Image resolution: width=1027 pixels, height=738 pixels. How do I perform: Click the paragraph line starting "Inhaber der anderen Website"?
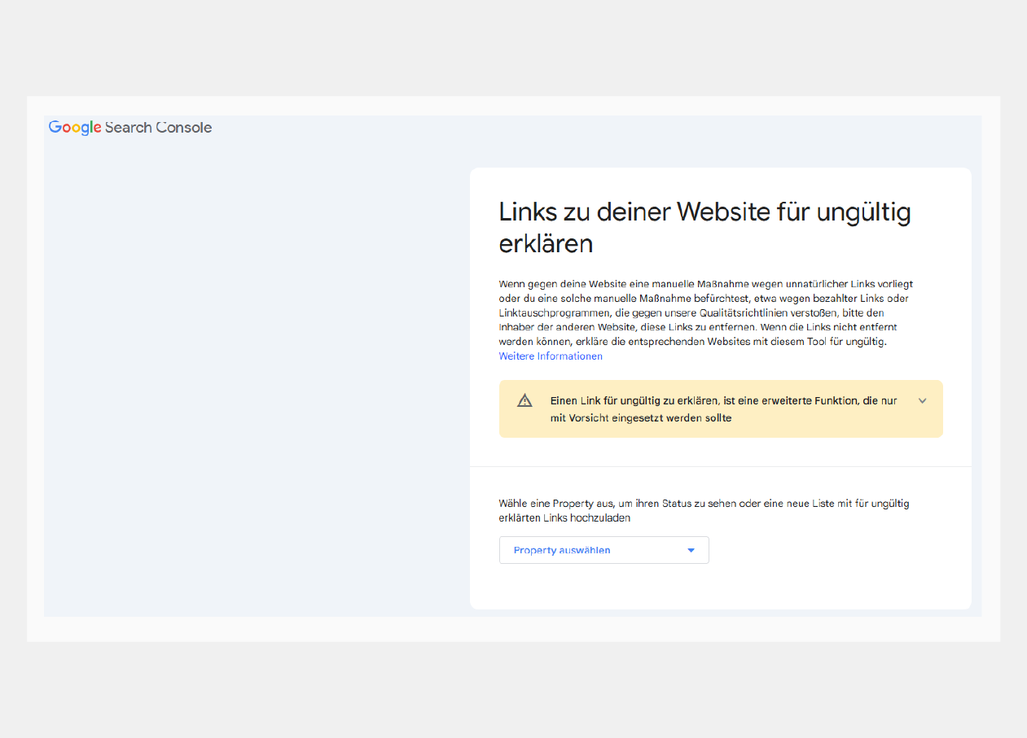[x=698, y=327]
